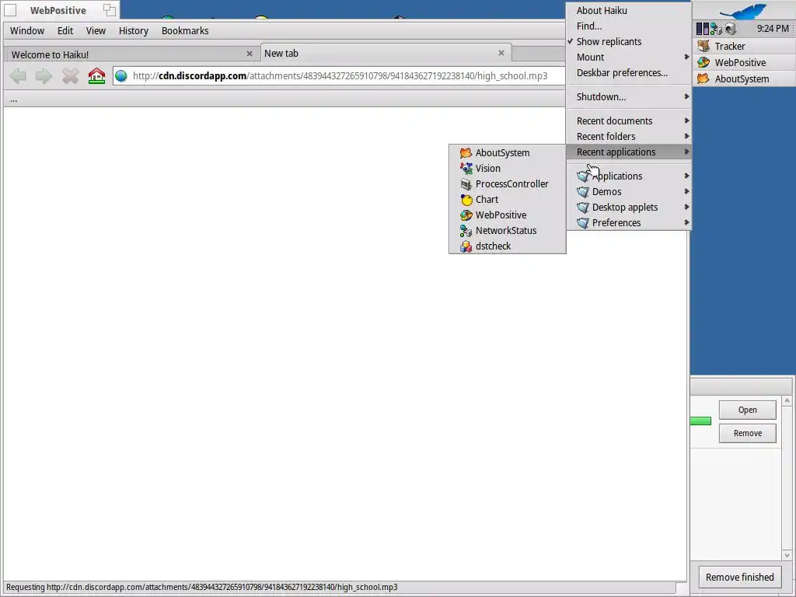Launch WebPositive from recent applications list
This screenshot has height=597, width=796.
click(507, 215)
